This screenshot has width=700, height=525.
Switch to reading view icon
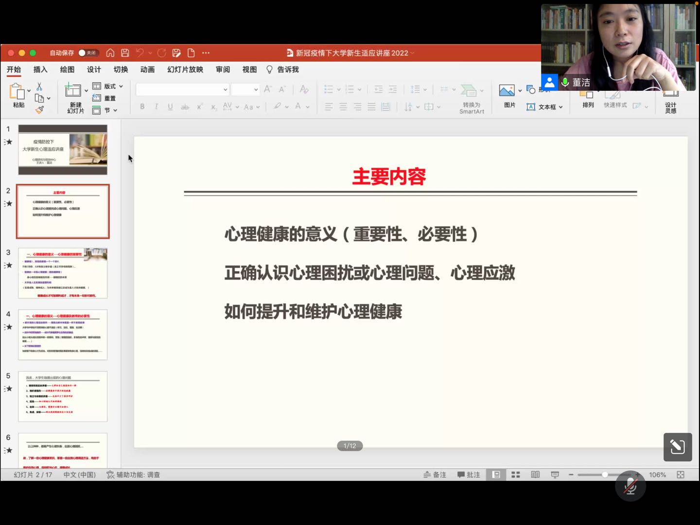(x=535, y=474)
